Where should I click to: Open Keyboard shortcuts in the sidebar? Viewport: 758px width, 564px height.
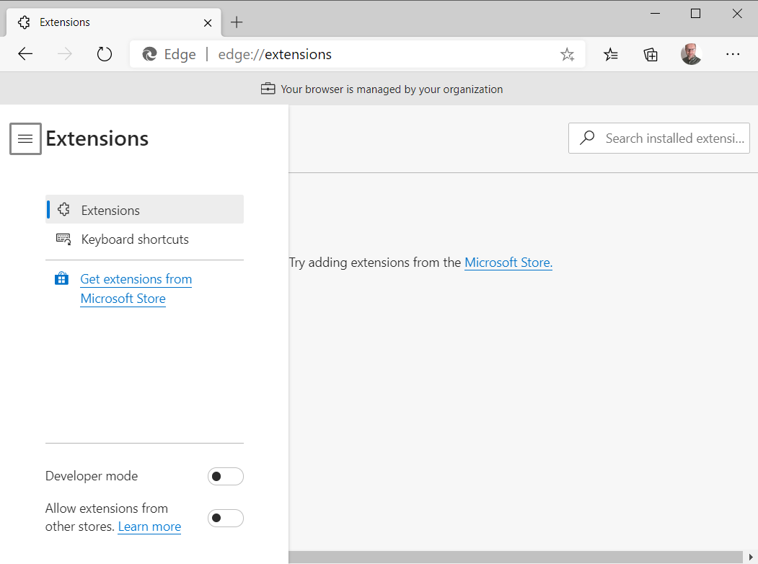tap(135, 239)
